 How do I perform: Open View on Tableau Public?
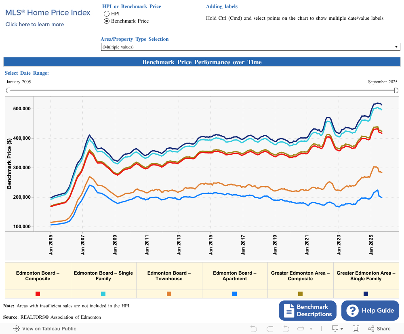45,328
